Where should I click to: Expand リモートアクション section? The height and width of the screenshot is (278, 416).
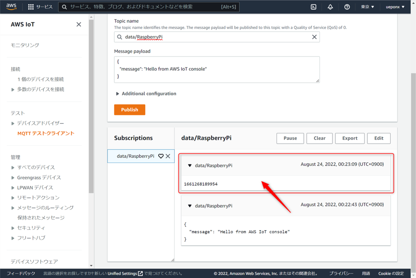(x=13, y=198)
